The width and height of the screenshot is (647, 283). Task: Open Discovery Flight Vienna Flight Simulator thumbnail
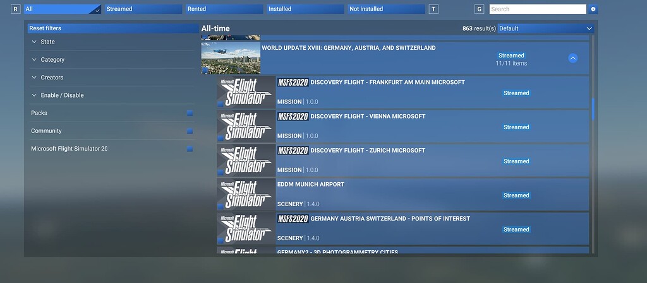click(x=246, y=126)
